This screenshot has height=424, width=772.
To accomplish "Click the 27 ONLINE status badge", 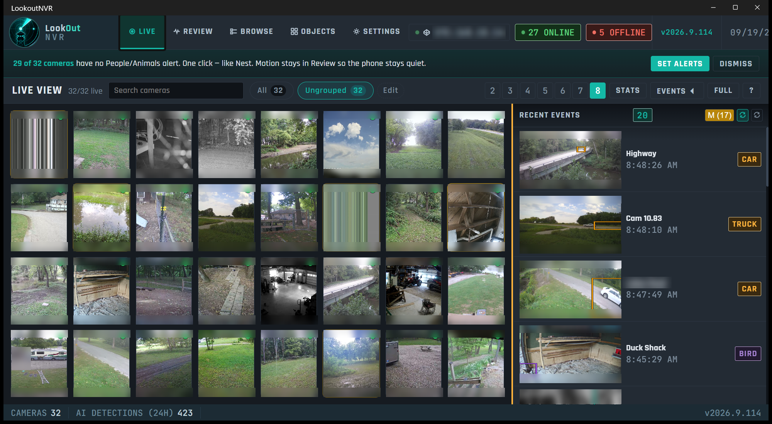I will click(x=548, y=32).
